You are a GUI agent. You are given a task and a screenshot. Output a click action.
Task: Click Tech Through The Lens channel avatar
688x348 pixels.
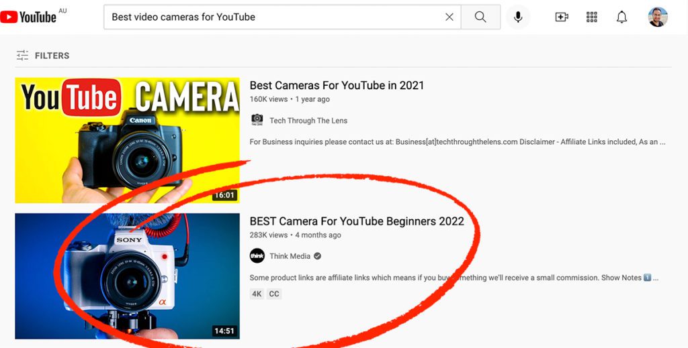pyautogui.click(x=257, y=120)
